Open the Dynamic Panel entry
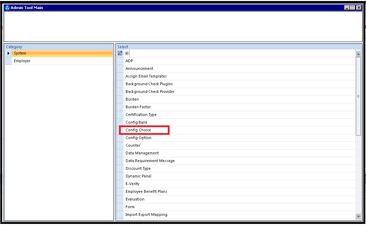Screen dimensions: 366x226 [239, 176]
